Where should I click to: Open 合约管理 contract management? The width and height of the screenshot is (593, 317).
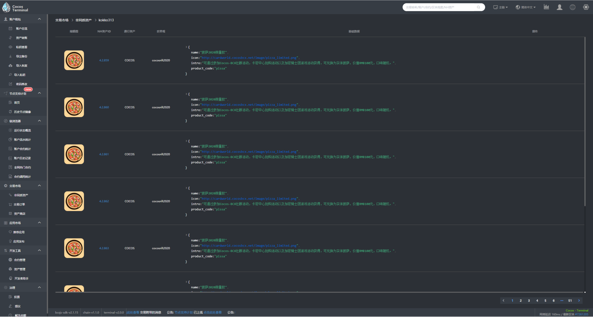pyautogui.click(x=20, y=260)
